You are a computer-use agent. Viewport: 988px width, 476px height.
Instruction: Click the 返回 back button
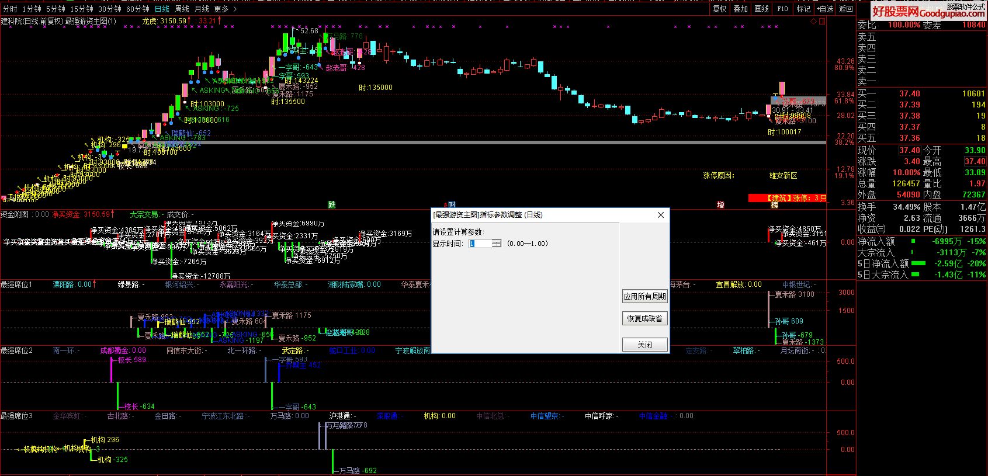tap(846, 9)
